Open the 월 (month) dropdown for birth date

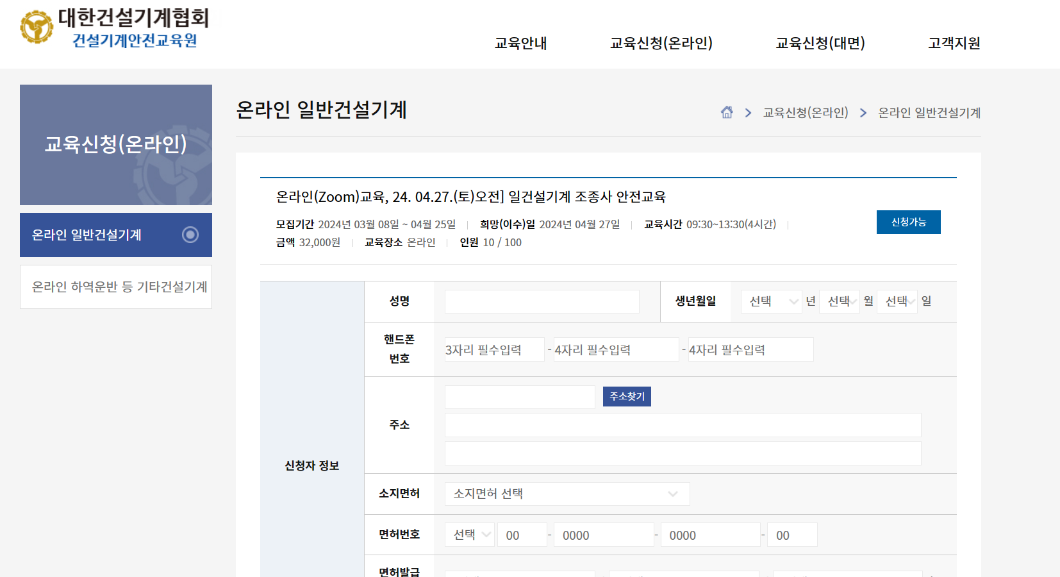tap(840, 301)
